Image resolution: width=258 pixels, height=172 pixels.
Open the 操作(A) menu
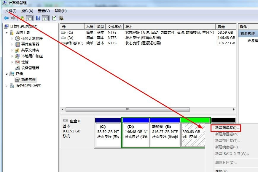(x=27, y=11)
